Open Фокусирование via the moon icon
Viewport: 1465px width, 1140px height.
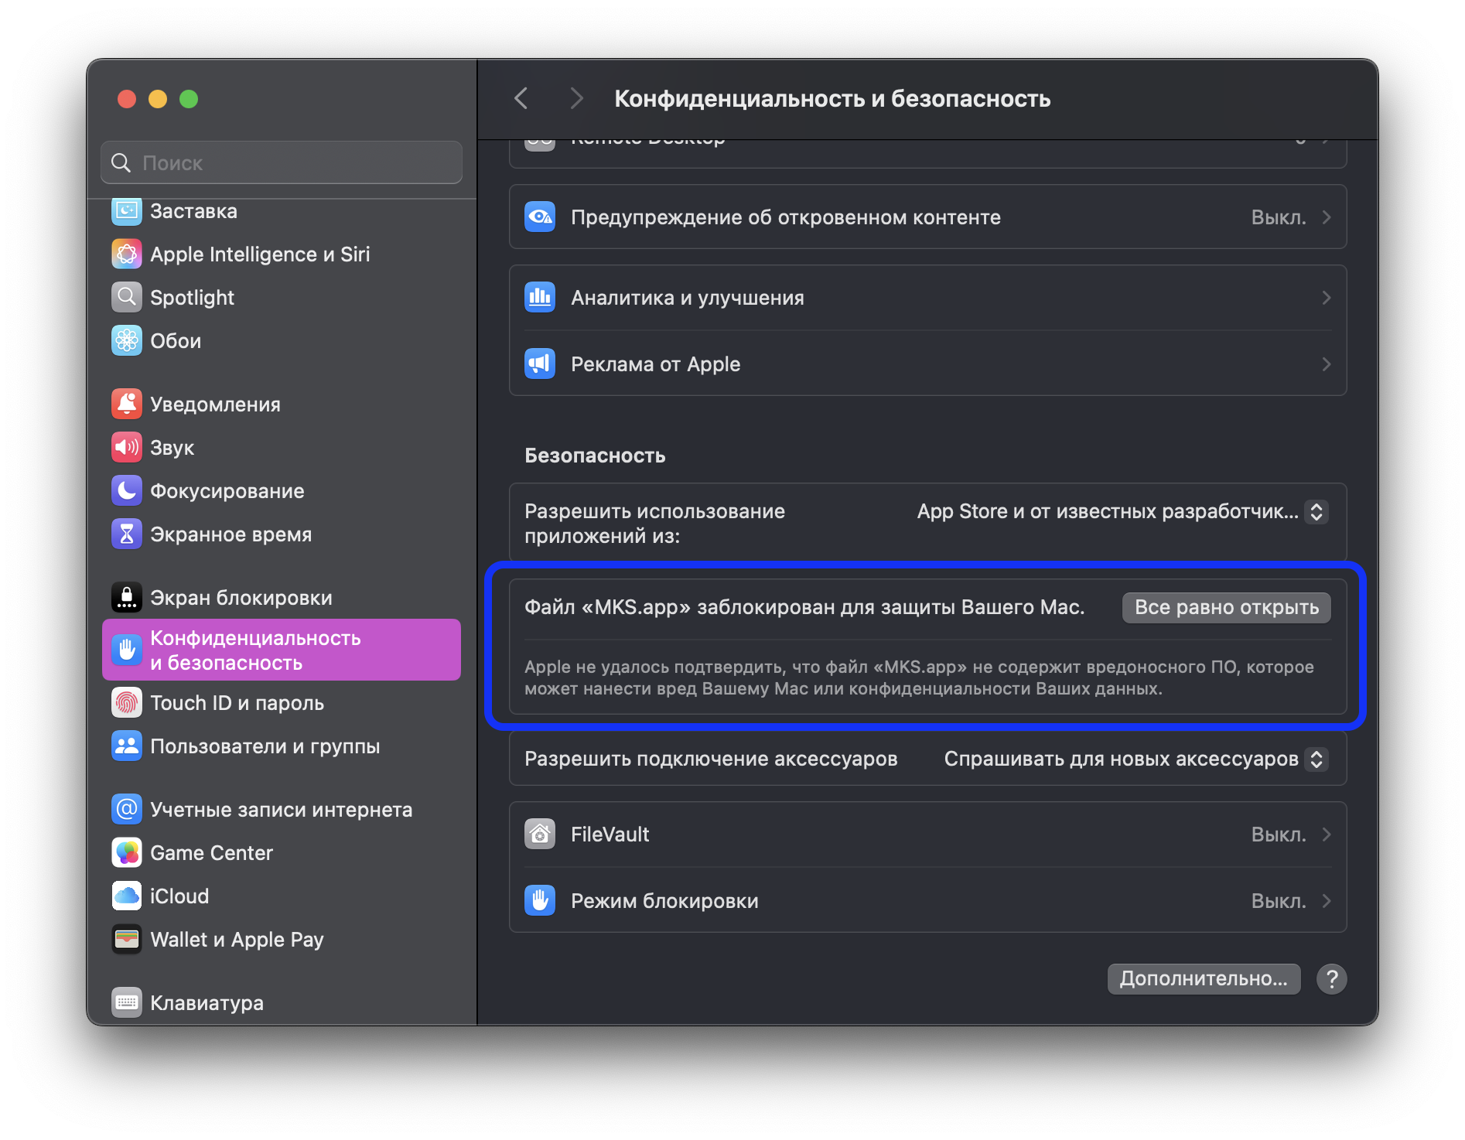point(126,491)
